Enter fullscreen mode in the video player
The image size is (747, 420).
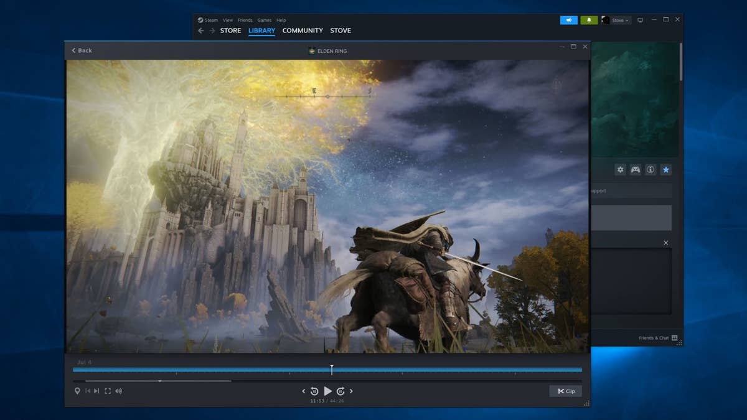point(108,391)
